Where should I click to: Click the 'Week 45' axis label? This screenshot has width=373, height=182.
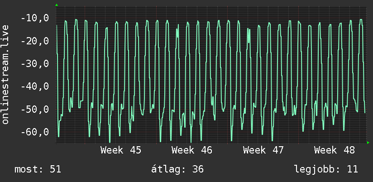click(120, 150)
